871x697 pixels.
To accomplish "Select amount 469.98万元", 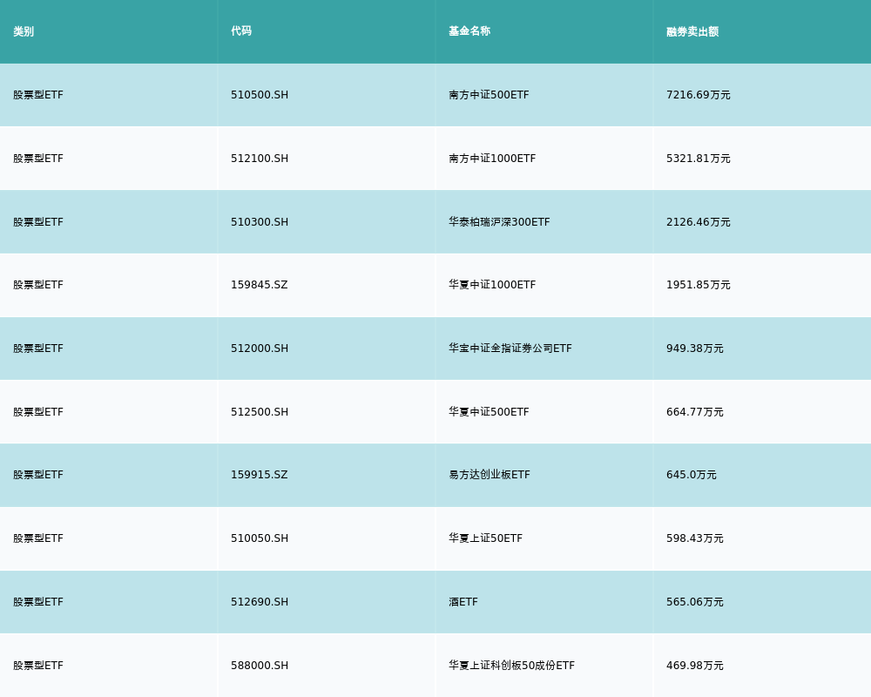I will pyautogui.click(x=695, y=666).
